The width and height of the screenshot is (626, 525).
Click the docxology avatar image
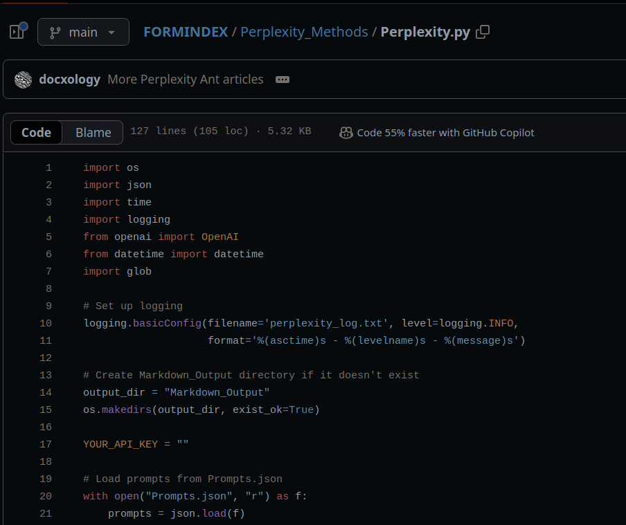(23, 80)
